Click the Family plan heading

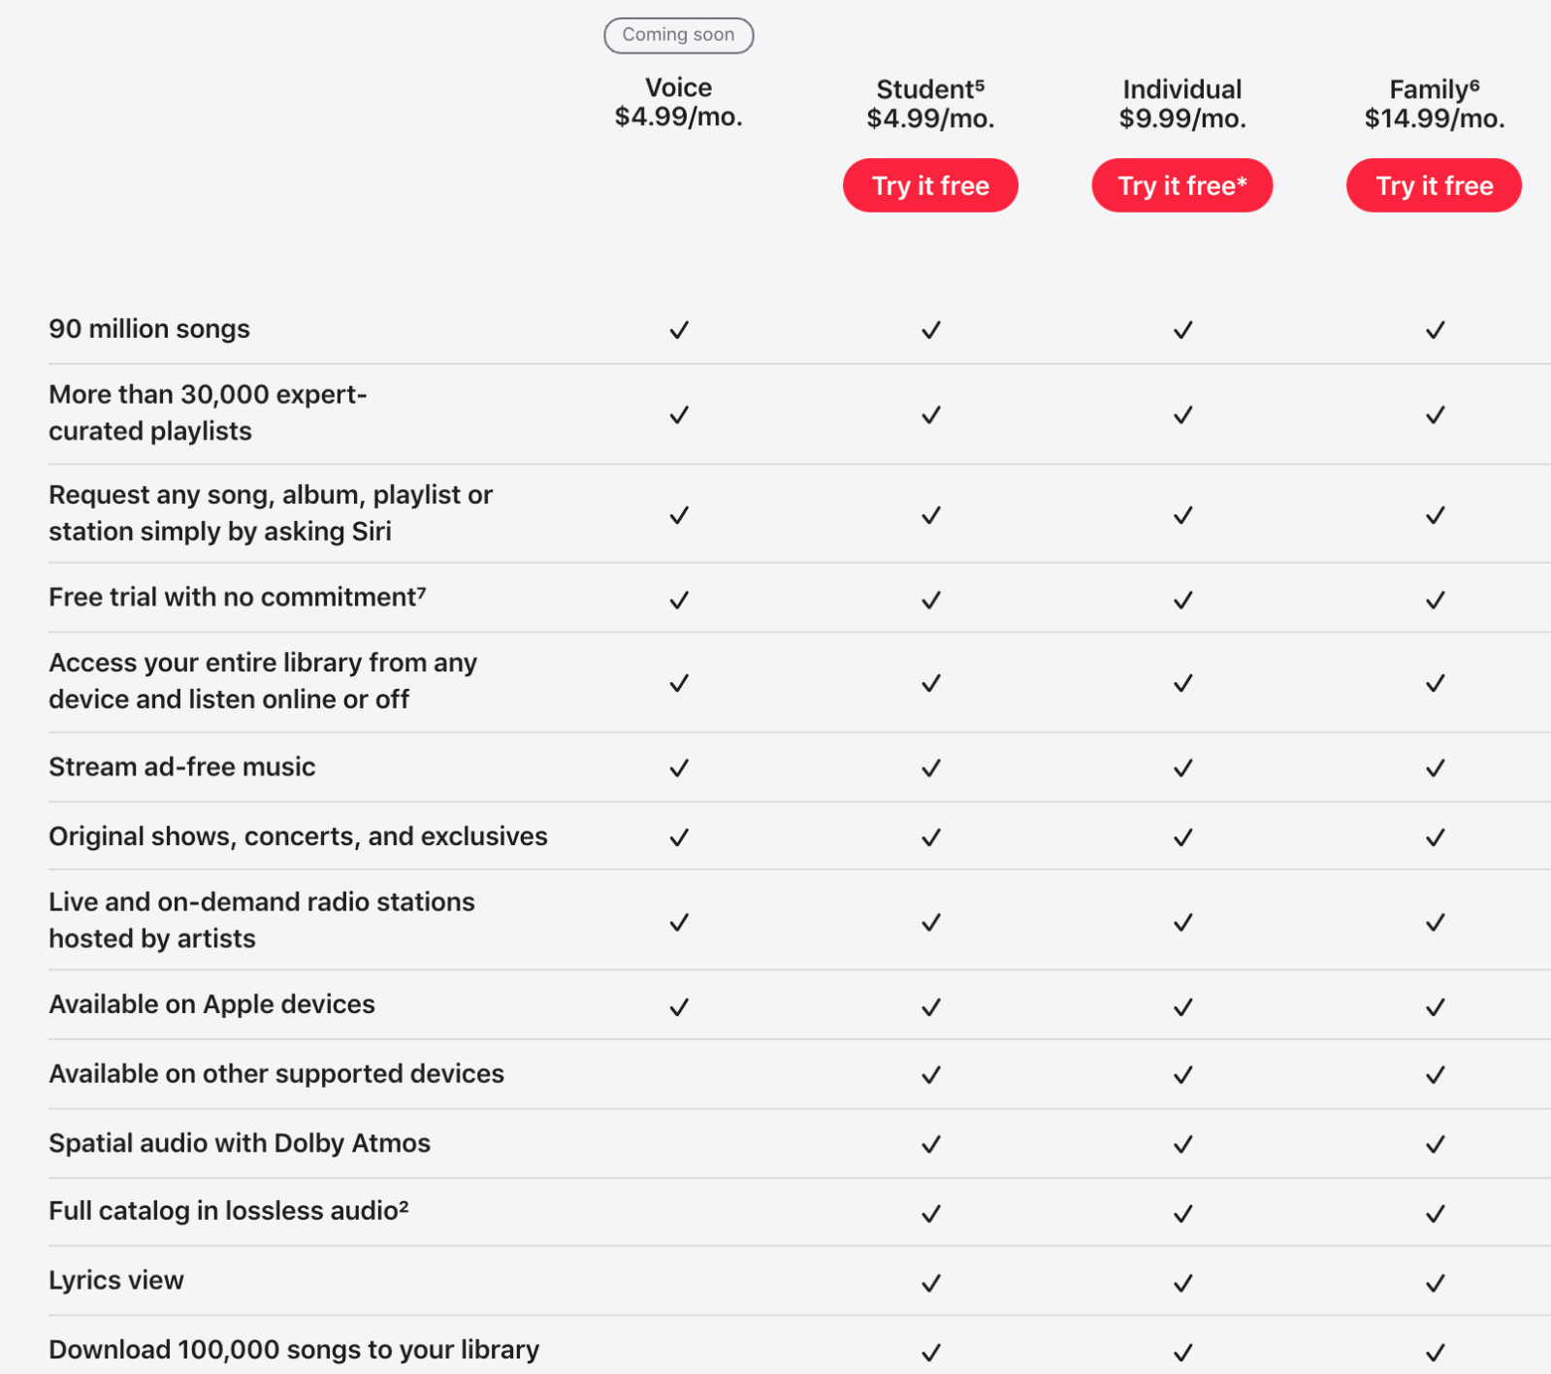(x=1434, y=90)
